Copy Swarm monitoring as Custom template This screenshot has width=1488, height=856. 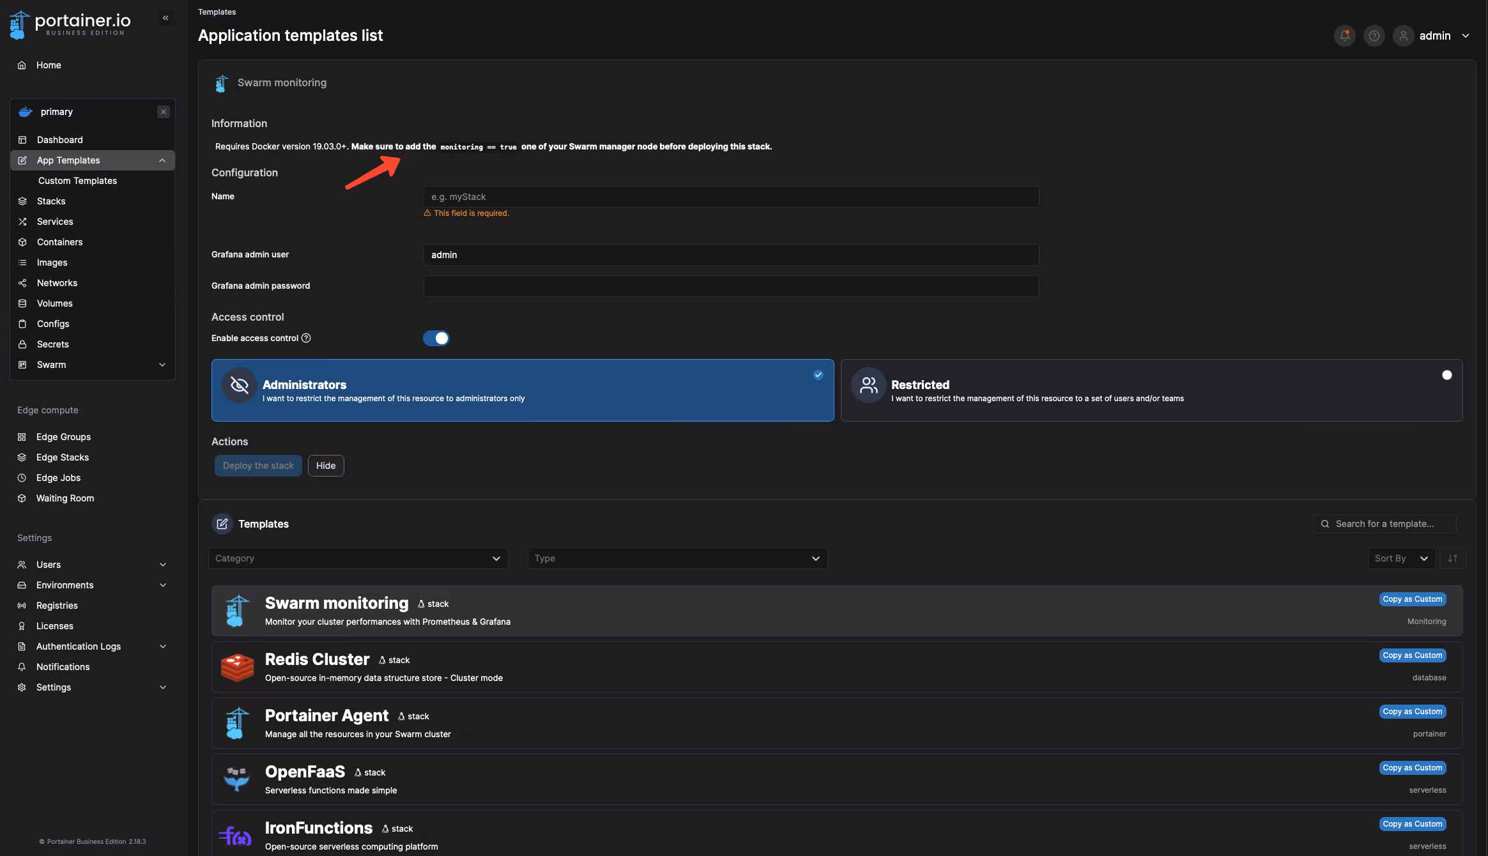[1412, 599]
